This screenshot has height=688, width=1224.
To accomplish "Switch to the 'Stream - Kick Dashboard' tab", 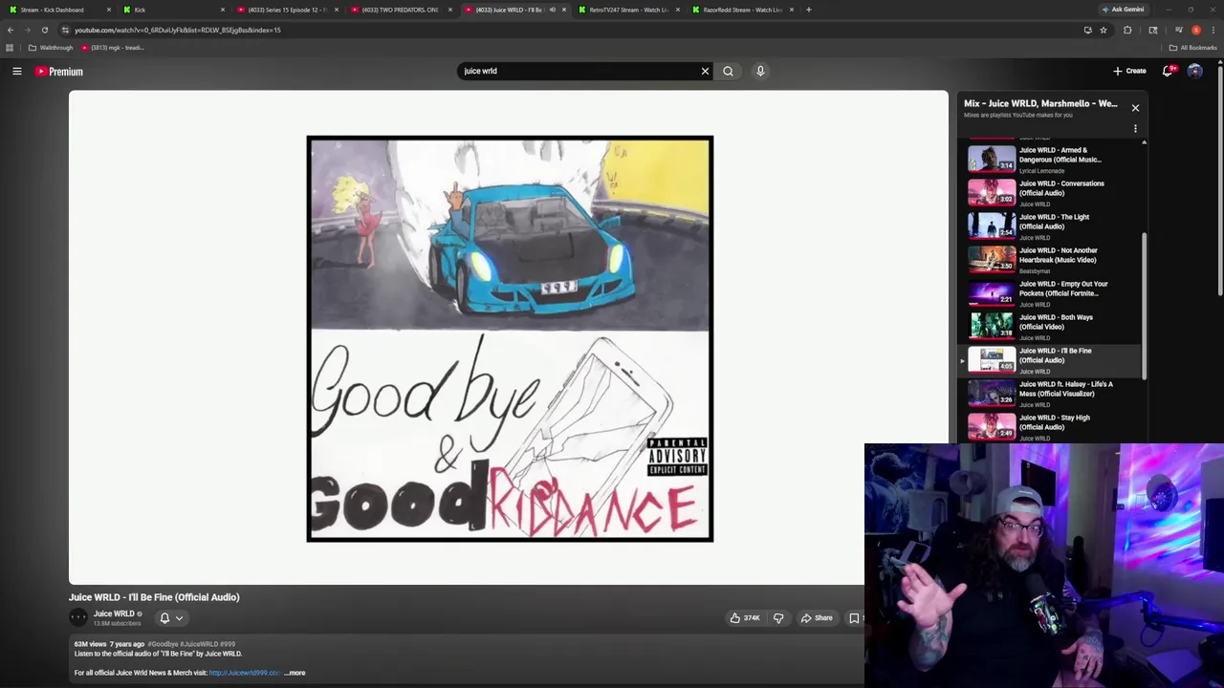I will point(57,10).
